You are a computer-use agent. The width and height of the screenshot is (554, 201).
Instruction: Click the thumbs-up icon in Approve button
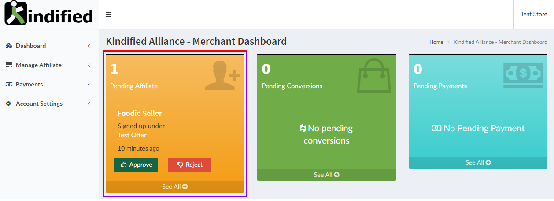coord(124,165)
